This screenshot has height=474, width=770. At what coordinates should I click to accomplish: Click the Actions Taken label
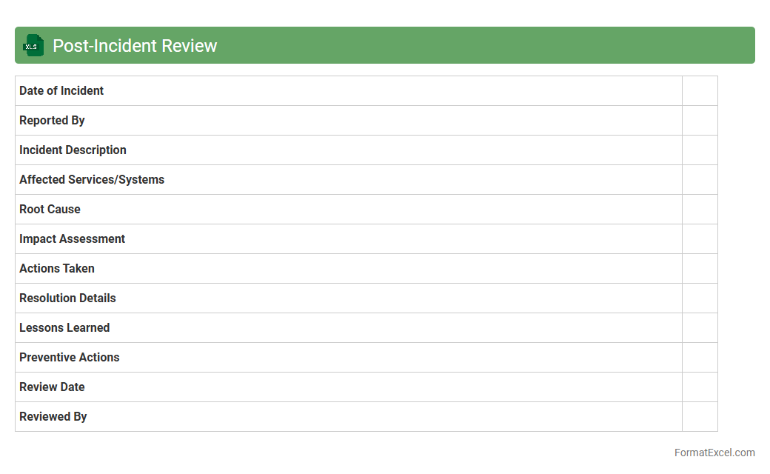click(x=57, y=269)
